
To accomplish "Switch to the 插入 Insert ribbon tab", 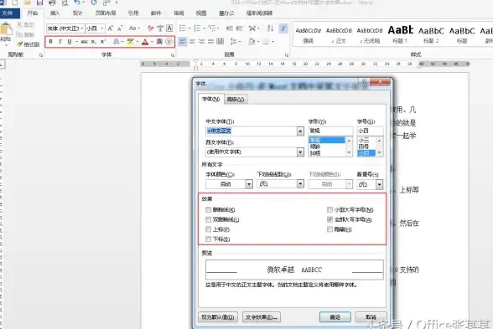I will (55, 13).
